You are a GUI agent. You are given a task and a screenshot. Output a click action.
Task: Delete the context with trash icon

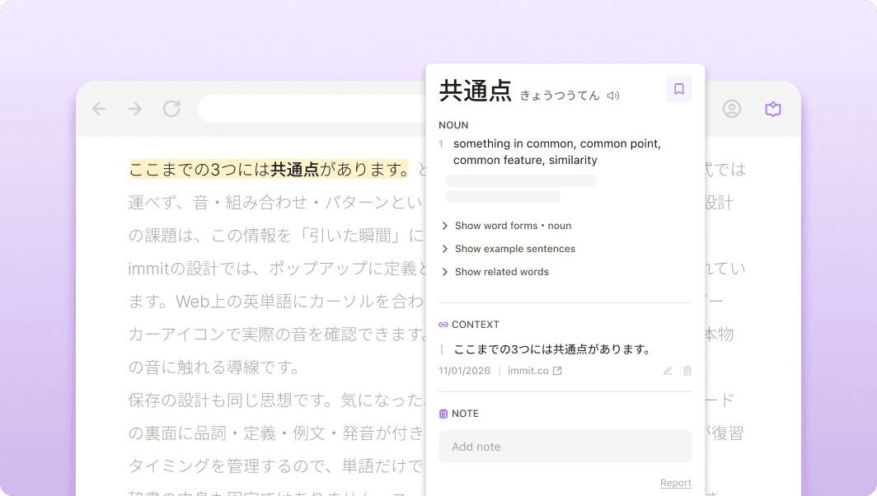tap(687, 371)
